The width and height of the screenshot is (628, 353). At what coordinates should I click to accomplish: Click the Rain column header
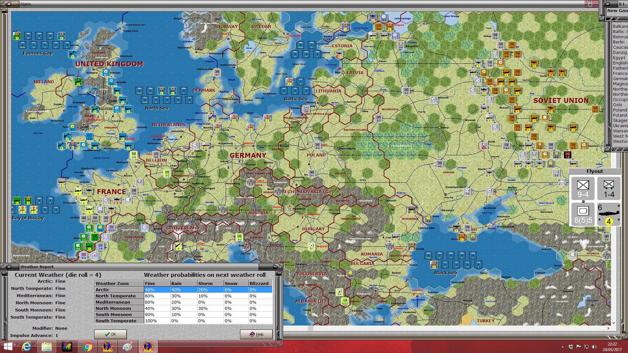click(x=184, y=283)
